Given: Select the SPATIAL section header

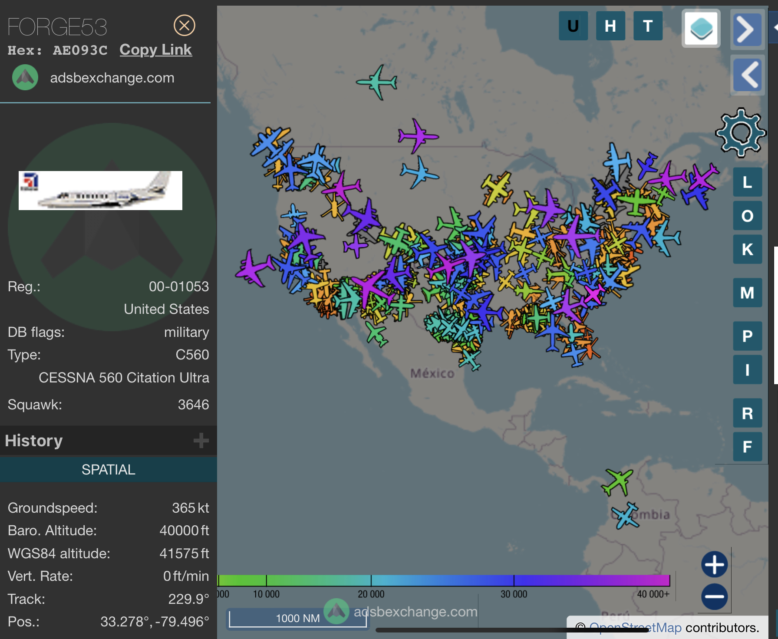Looking at the screenshot, I should pos(109,469).
